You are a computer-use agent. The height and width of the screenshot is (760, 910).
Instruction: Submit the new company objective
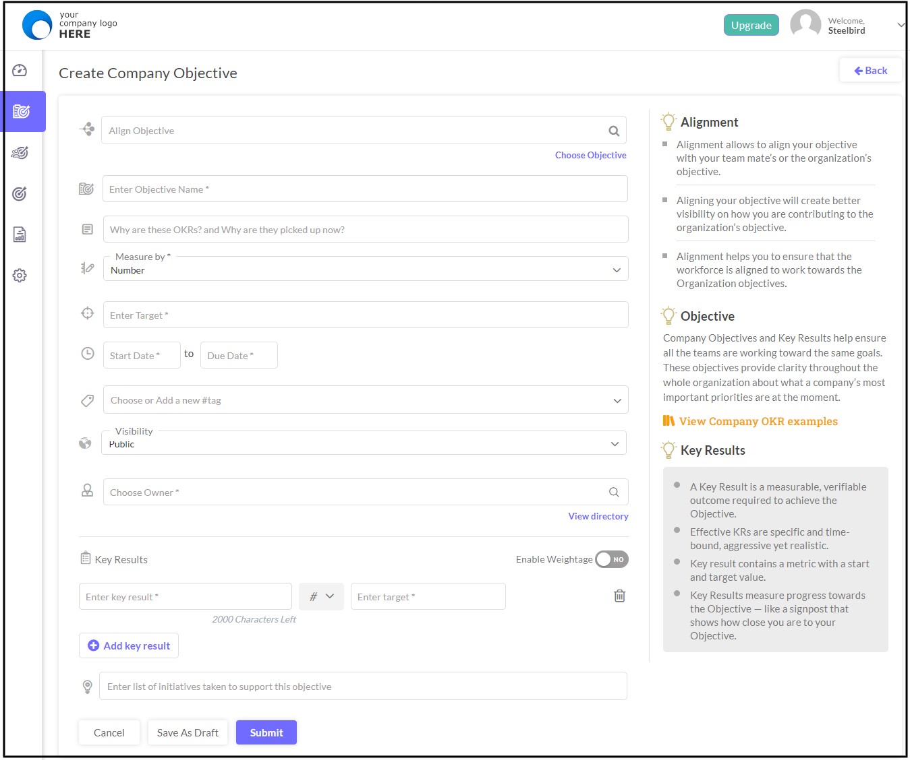(x=266, y=732)
